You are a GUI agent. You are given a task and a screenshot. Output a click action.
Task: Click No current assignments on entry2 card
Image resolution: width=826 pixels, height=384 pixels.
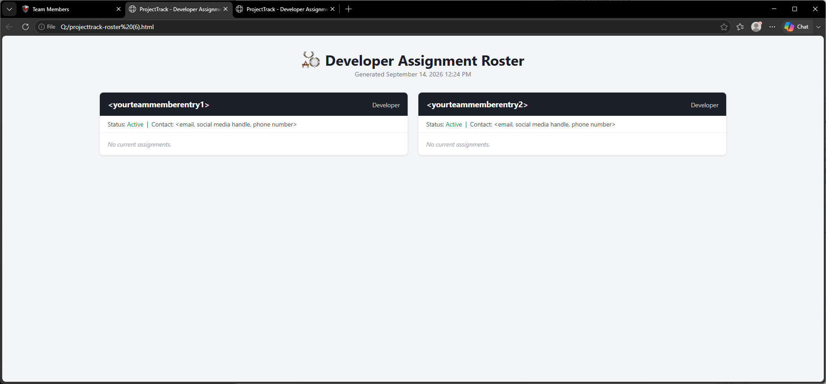(458, 144)
